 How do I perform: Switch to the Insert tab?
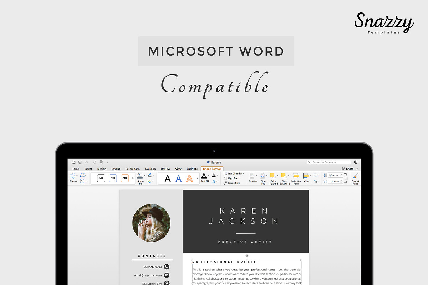coord(88,169)
